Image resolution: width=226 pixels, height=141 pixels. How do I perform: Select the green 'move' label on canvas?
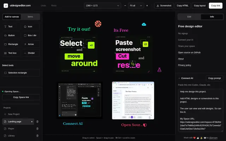(74, 56)
